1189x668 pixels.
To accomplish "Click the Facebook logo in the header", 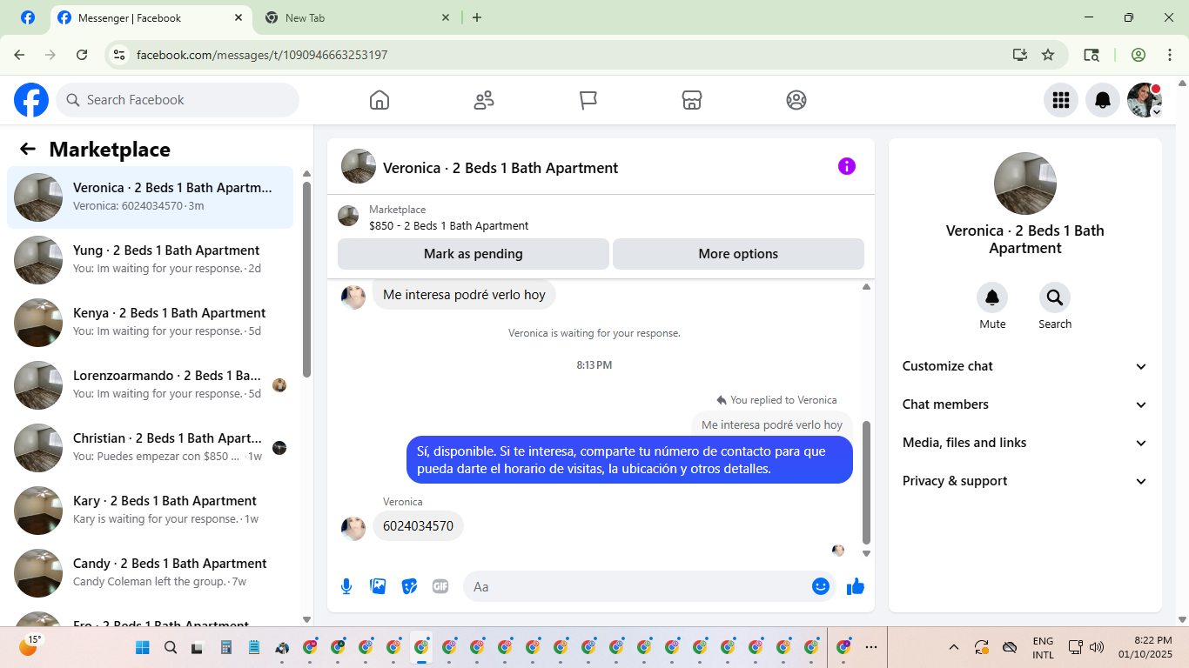I will pos(31,100).
